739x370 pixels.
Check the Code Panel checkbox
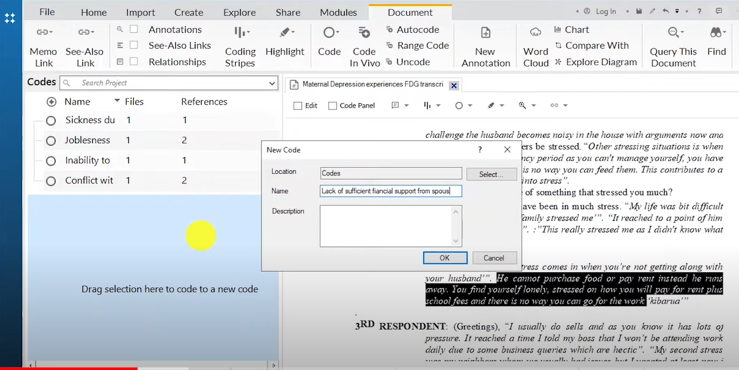[333, 106]
